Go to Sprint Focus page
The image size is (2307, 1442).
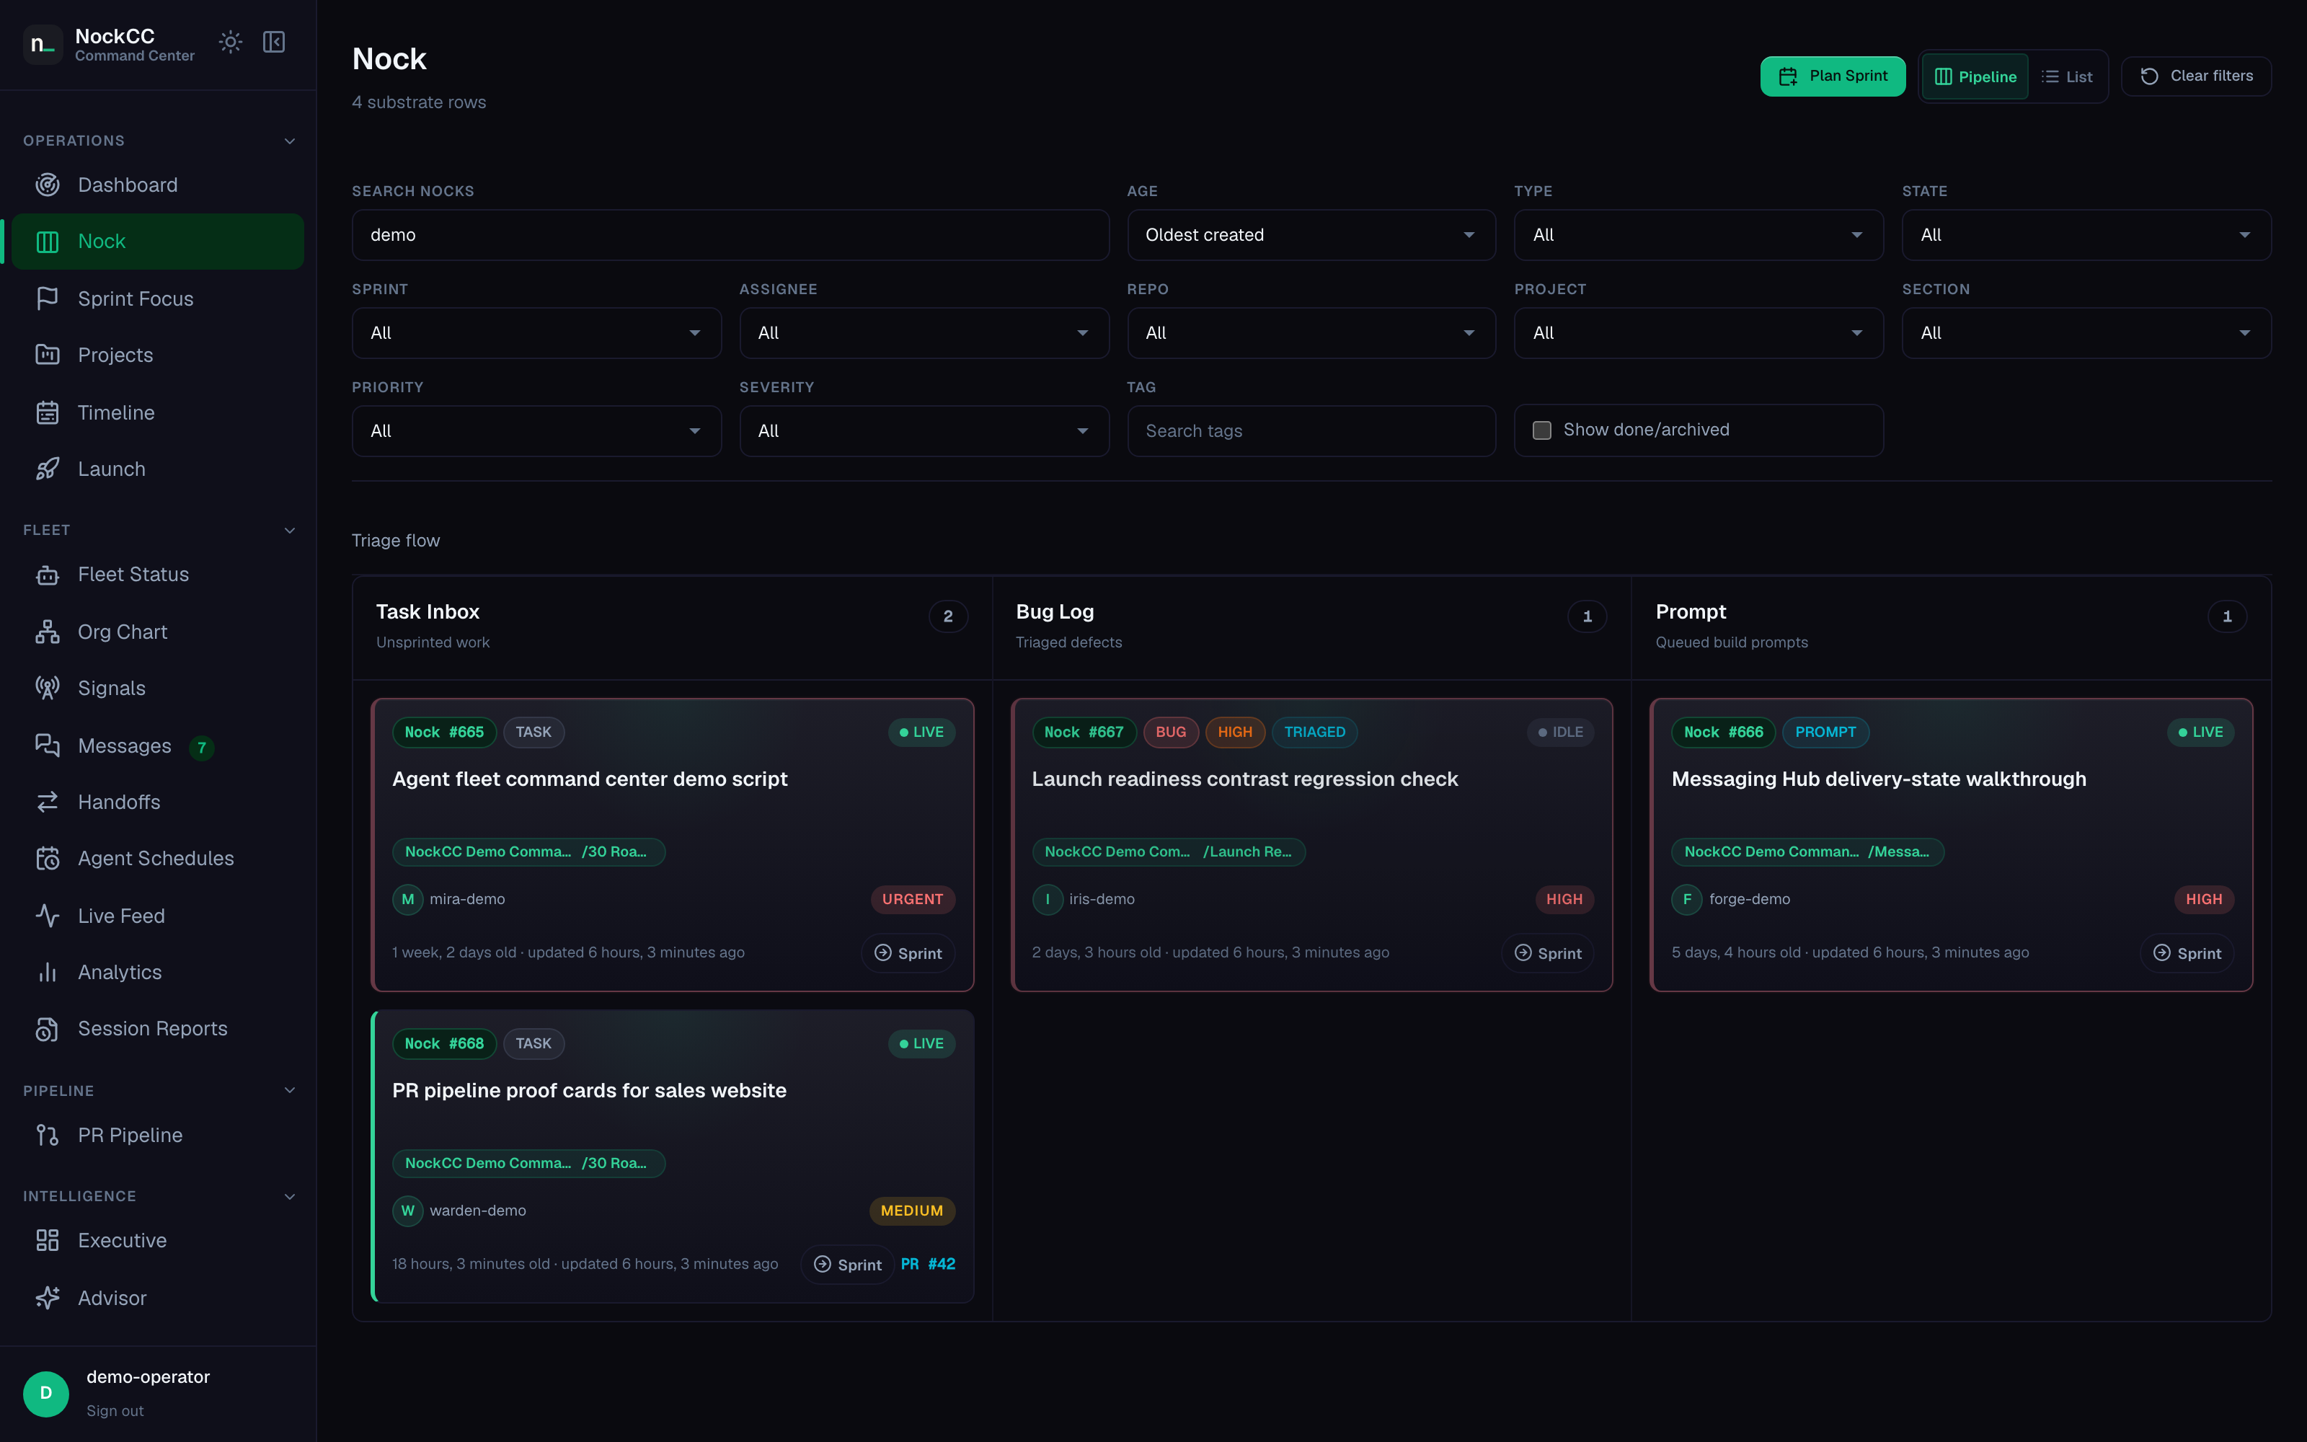point(157,298)
